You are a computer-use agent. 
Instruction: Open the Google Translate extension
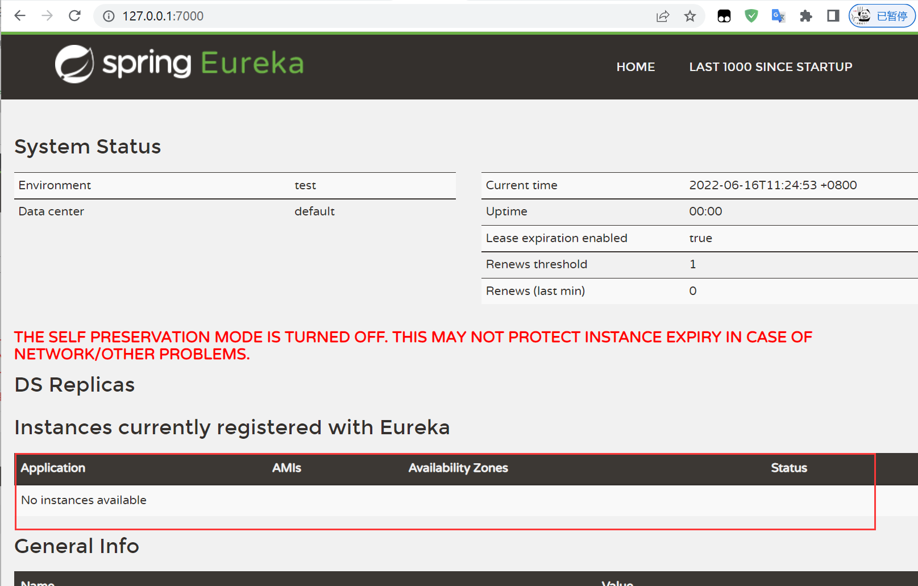[x=779, y=16]
